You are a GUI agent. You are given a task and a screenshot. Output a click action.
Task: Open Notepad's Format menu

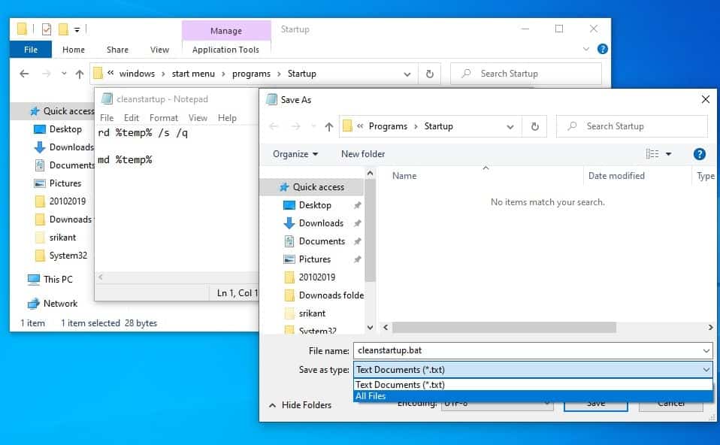click(163, 118)
